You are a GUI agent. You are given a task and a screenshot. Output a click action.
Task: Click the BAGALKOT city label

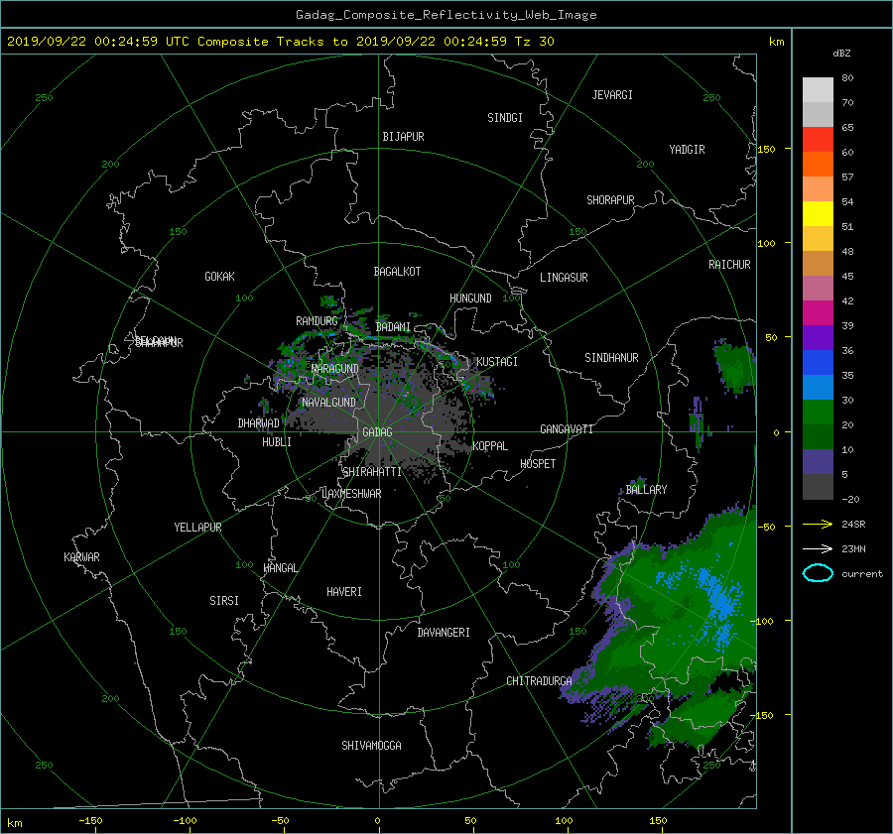[x=397, y=272]
